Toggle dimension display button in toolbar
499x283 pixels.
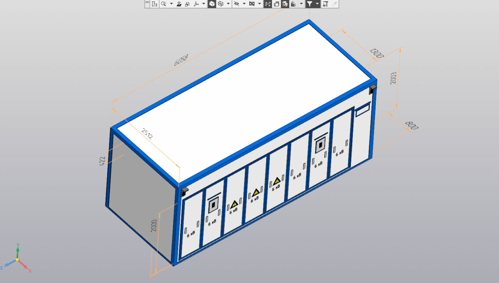pyautogui.click(x=268, y=4)
